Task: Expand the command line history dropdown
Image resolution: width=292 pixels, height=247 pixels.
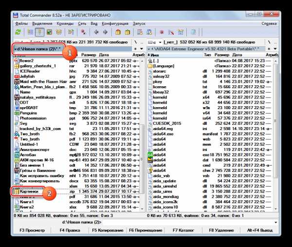Action: tap(275, 222)
